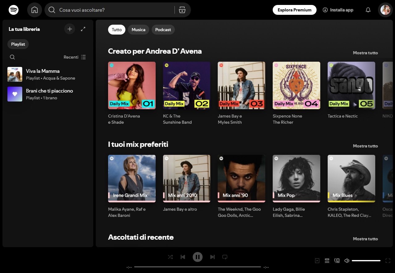Toggle shuffle playback
This screenshot has width=395, height=273.
170,257
